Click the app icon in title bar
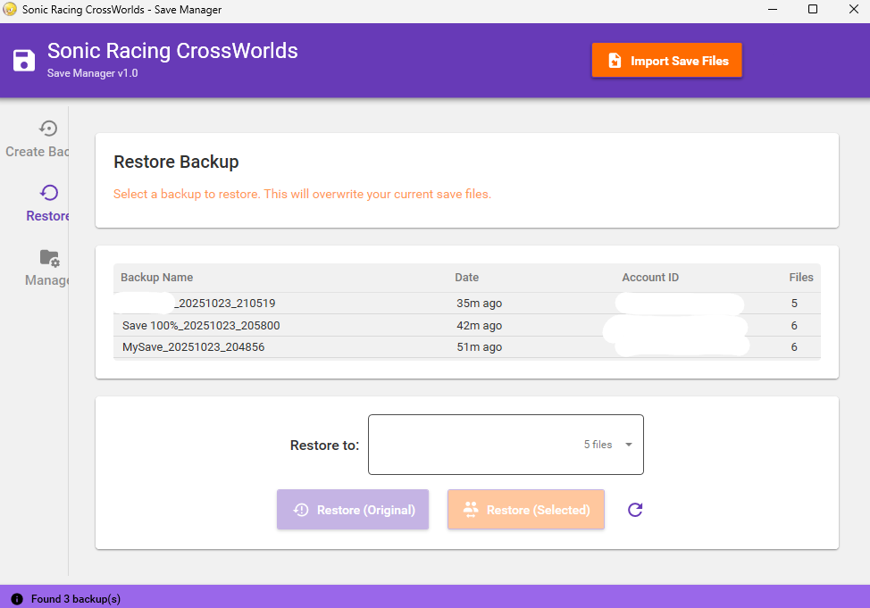Image resolution: width=870 pixels, height=608 pixels. pos(10,10)
